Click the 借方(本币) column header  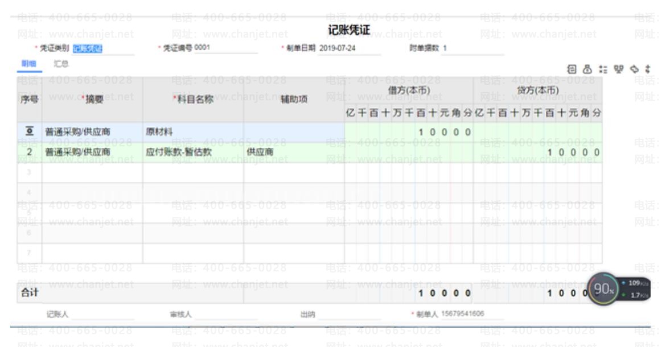(x=409, y=90)
